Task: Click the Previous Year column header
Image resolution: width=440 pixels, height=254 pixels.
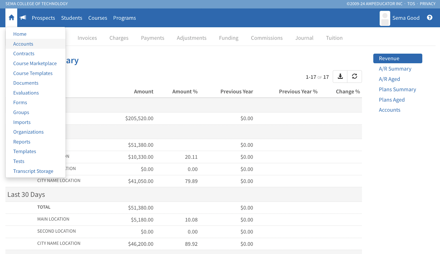Action: [x=237, y=92]
